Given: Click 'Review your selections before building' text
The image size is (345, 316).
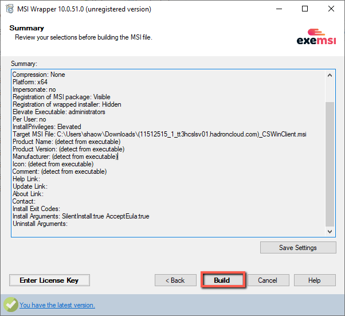Looking at the screenshot, I should (x=84, y=37).
